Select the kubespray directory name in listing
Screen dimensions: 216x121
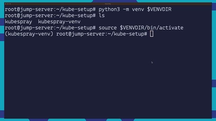pyautogui.click(x=19, y=22)
